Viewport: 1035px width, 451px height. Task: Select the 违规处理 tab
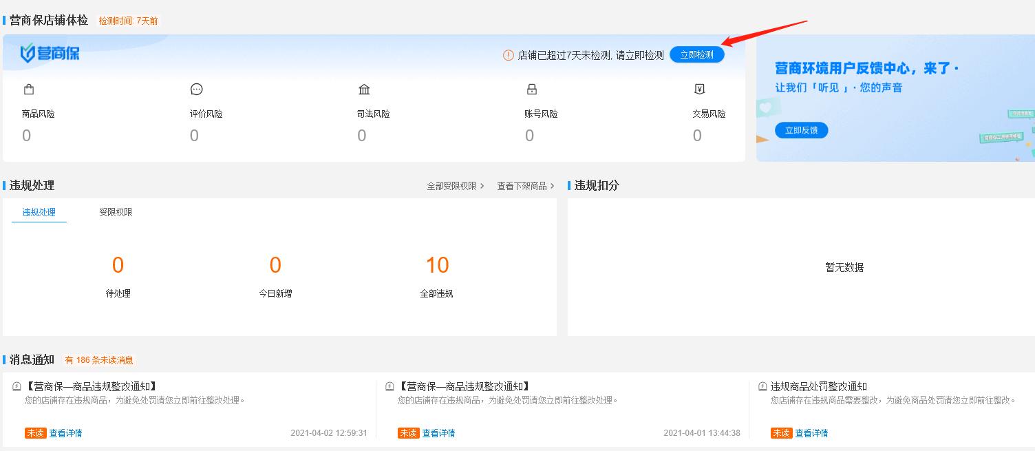click(39, 212)
